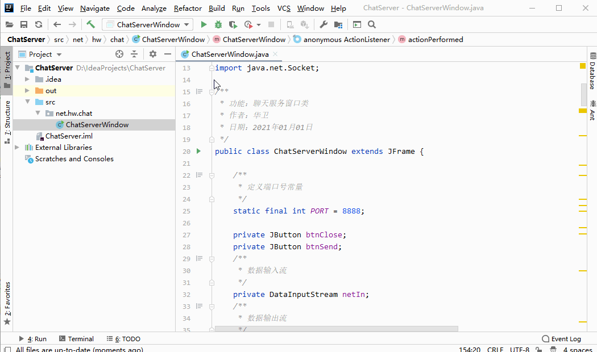The width and height of the screenshot is (597, 352).
Task: Toggle the Database side tool window
Action: 592,71
